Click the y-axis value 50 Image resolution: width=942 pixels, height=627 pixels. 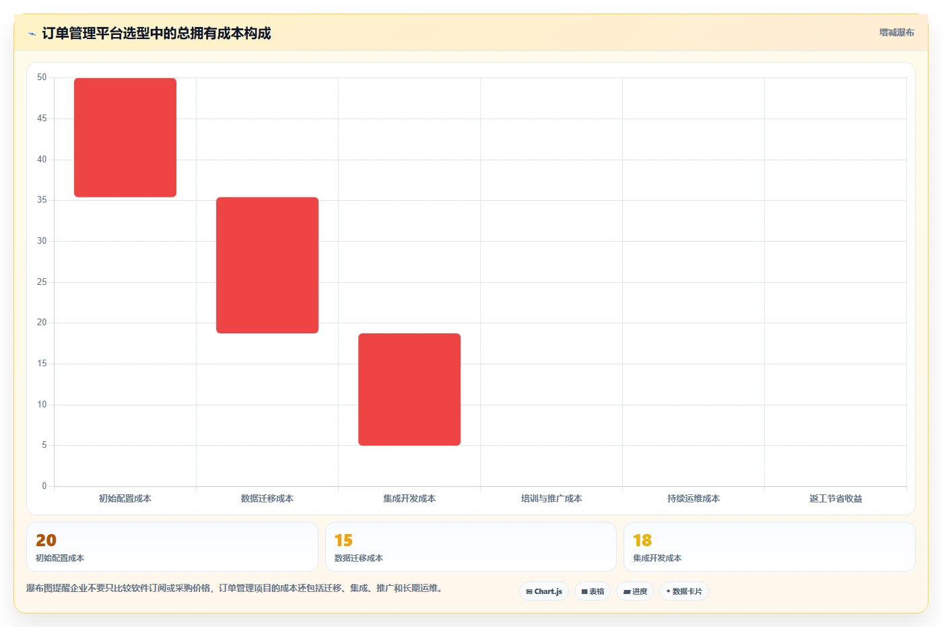tap(42, 77)
